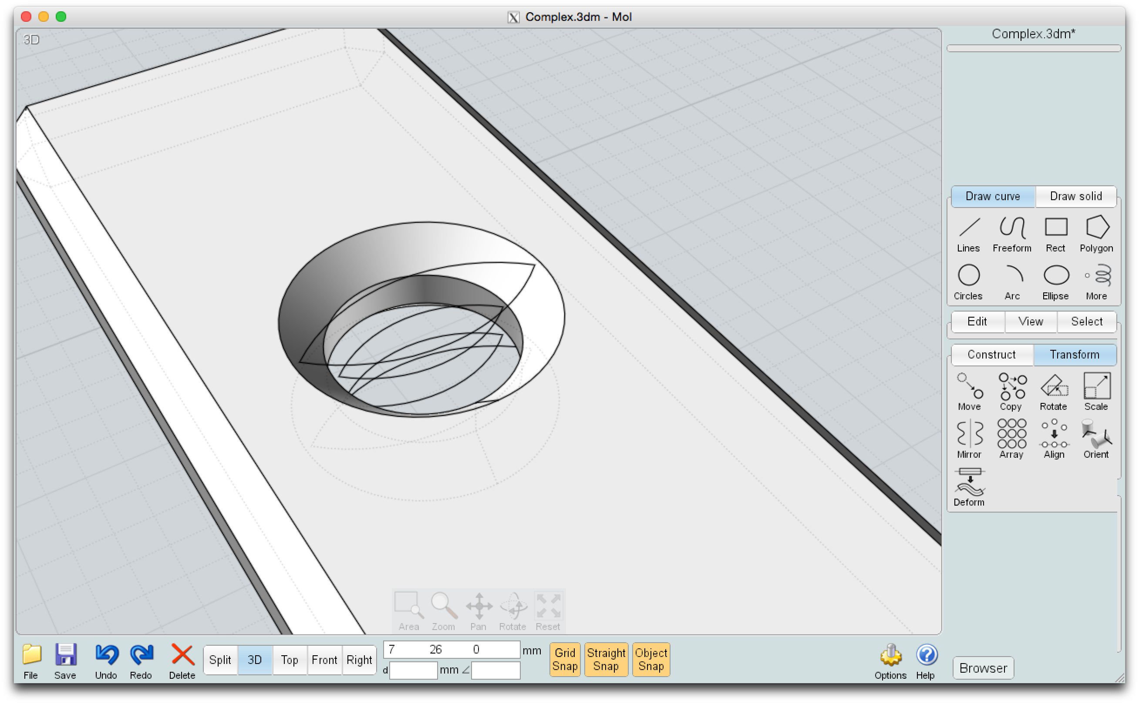
Task: Delete the selected object
Action: (182, 662)
